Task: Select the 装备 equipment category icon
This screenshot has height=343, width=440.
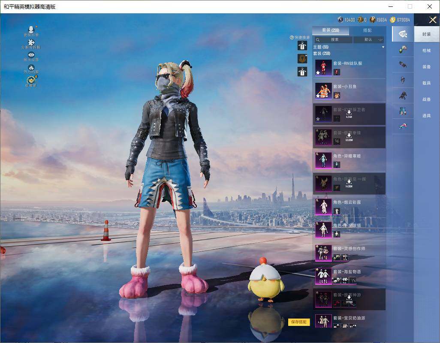Action: click(x=403, y=65)
